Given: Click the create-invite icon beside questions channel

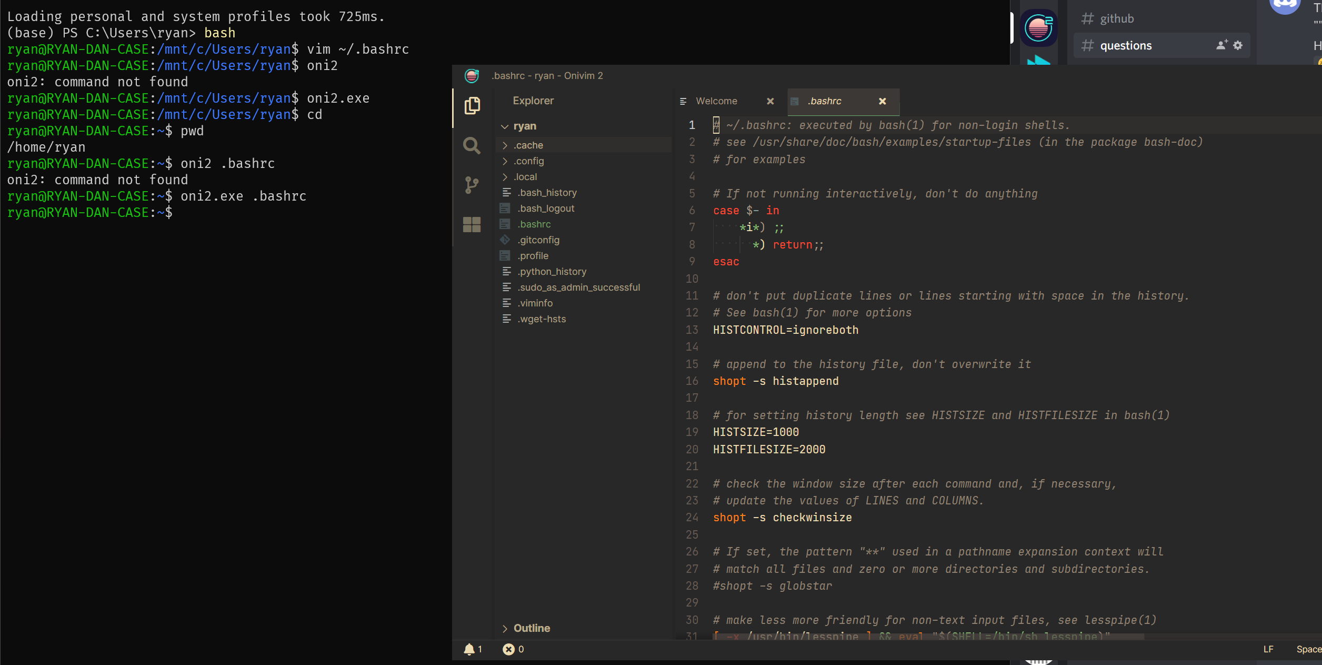Looking at the screenshot, I should click(1221, 45).
